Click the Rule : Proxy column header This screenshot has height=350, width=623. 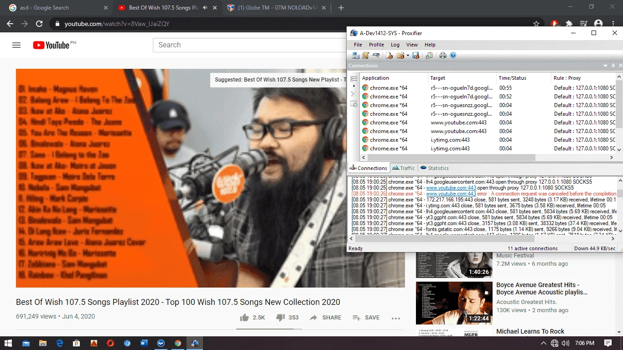click(583, 78)
